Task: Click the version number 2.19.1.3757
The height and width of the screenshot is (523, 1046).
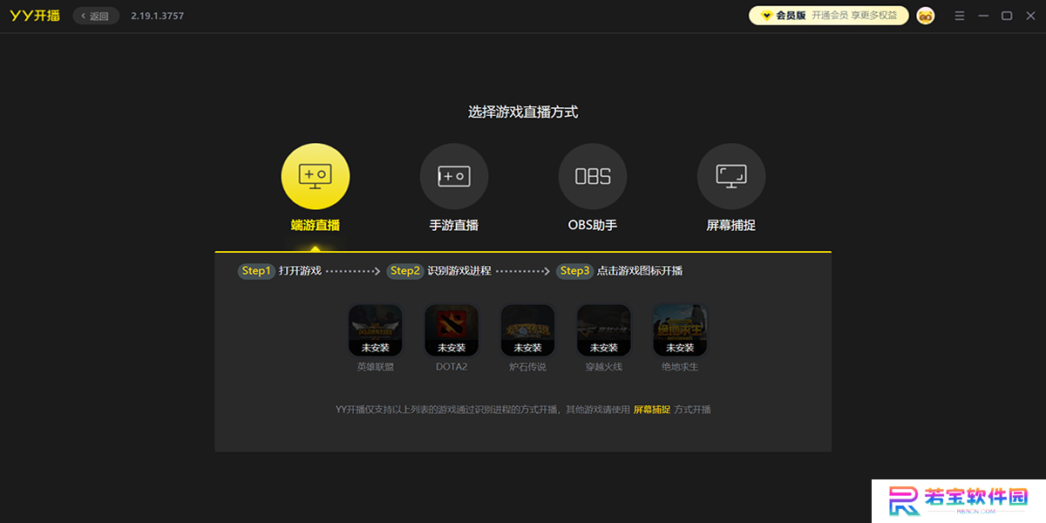Action: pos(158,16)
